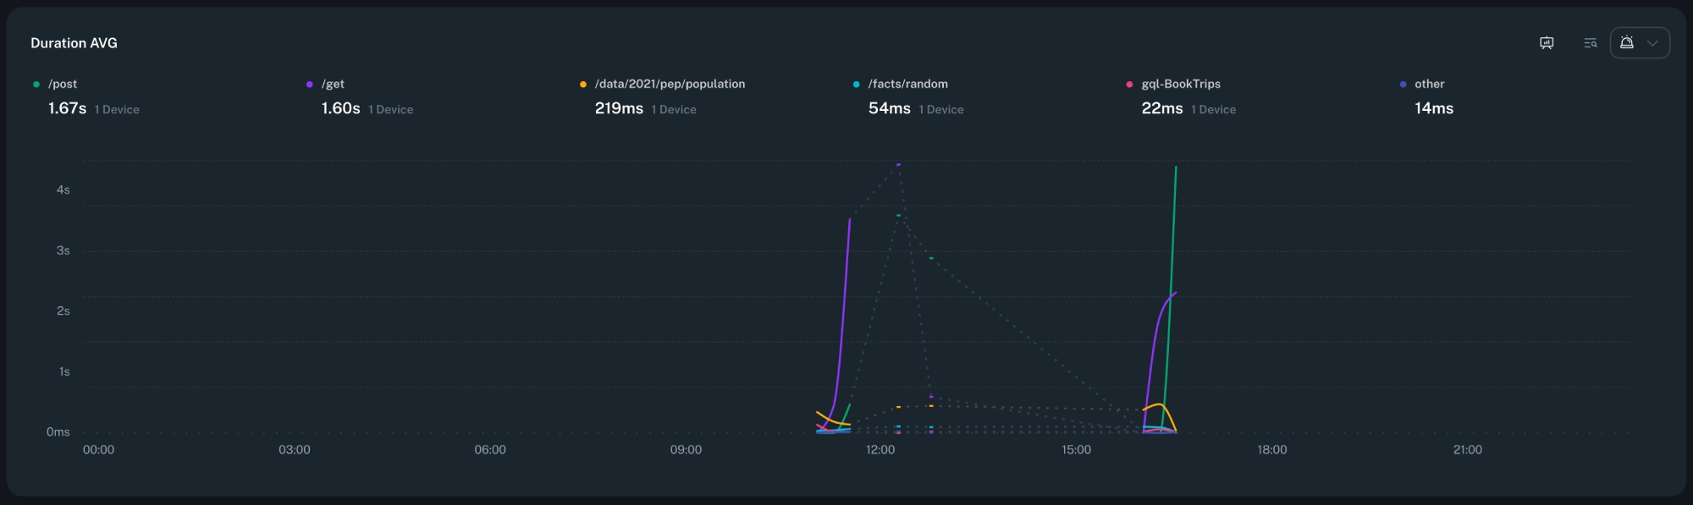Image resolution: width=1693 pixels, height=505 pixels.
Task: Open '1 Device' link beside 1.60s
Action: (390, 110)
